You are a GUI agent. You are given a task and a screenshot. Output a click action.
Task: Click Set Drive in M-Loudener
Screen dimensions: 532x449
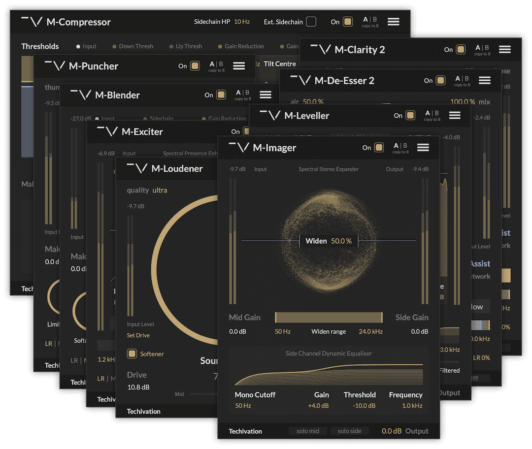click(138, 335)
